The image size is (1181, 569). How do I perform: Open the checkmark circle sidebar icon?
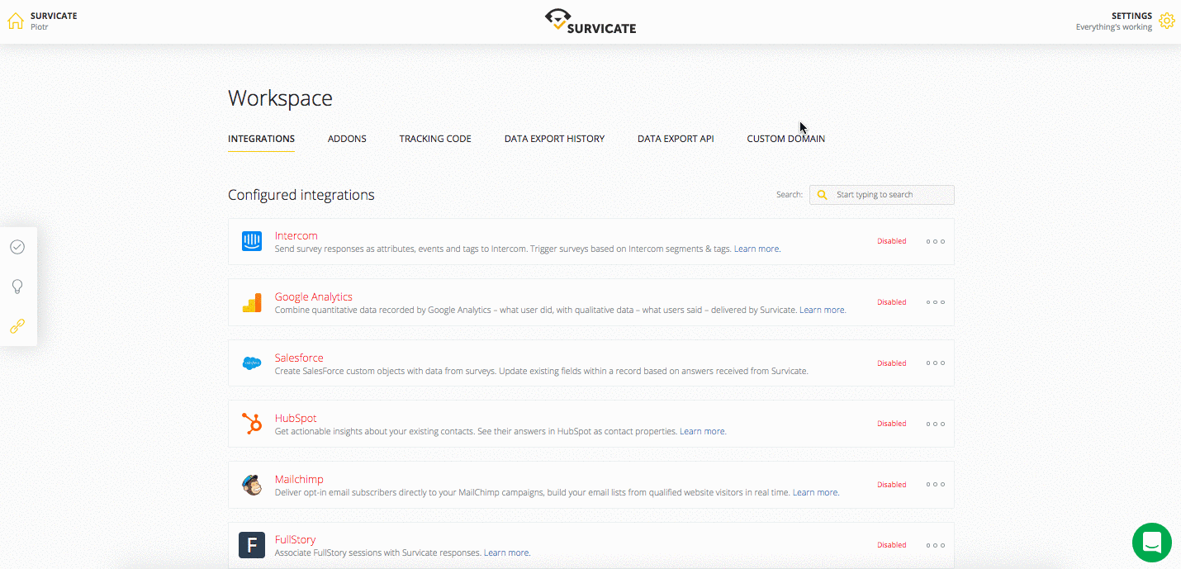pyautogui.click(x=17, y=247)
